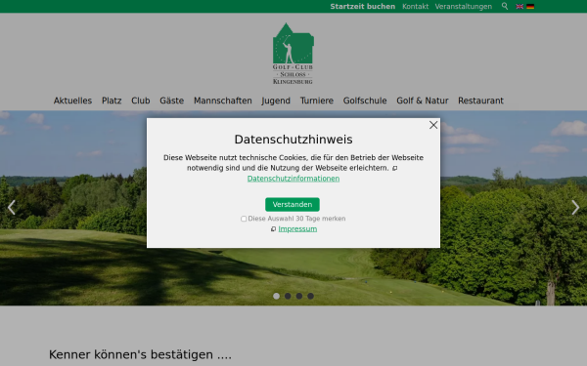Click the Golf-Club Schloss Klingenburg logo
This screenshot has height=366, width=587.
pyautogui.click(x=293, y=54)
